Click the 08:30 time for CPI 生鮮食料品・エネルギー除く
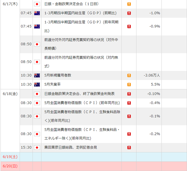 coord(26,134)
